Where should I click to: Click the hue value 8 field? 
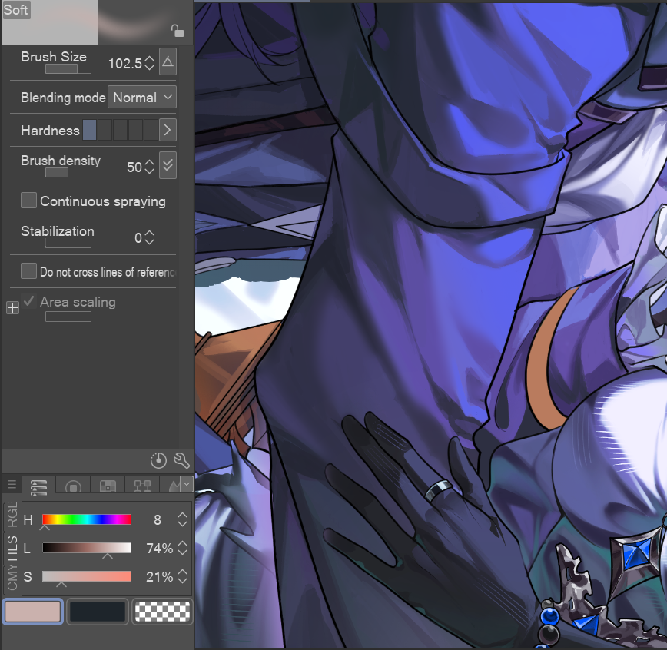[158, 520]
